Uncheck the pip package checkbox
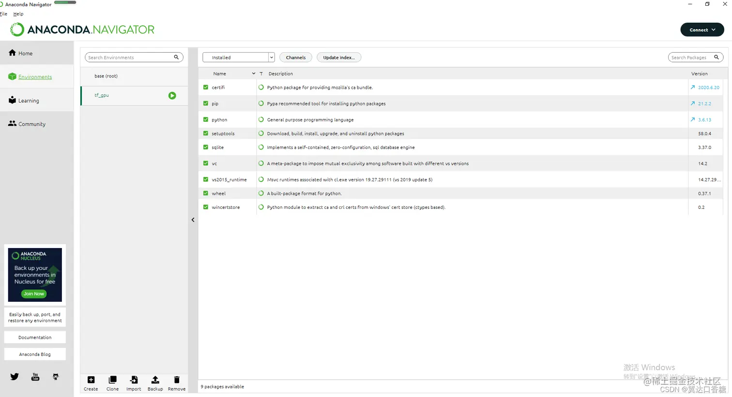 point(206,103)
